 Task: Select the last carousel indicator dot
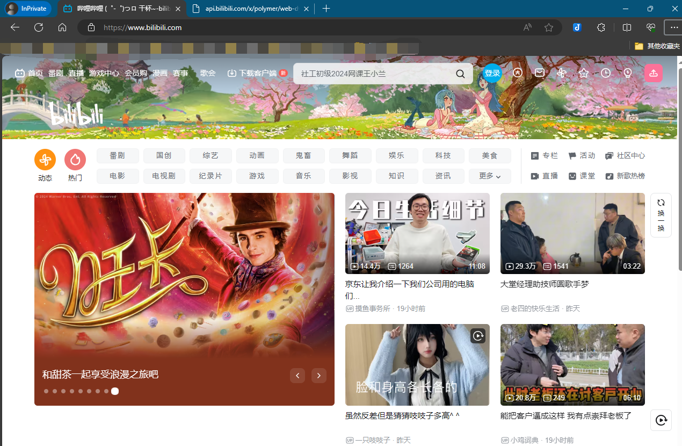click(115, 391)
